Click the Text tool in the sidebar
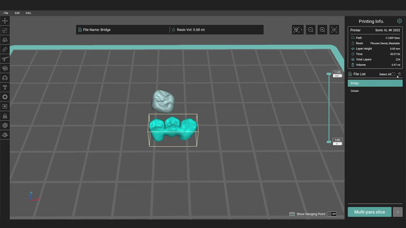Screen dimensions: 406x228 [5, 87]
